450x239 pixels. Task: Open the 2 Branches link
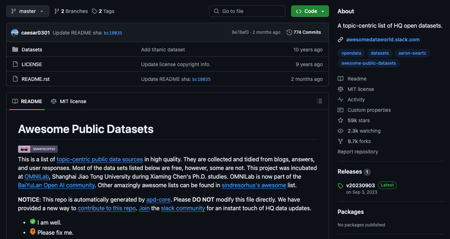[x=71, y=11]
